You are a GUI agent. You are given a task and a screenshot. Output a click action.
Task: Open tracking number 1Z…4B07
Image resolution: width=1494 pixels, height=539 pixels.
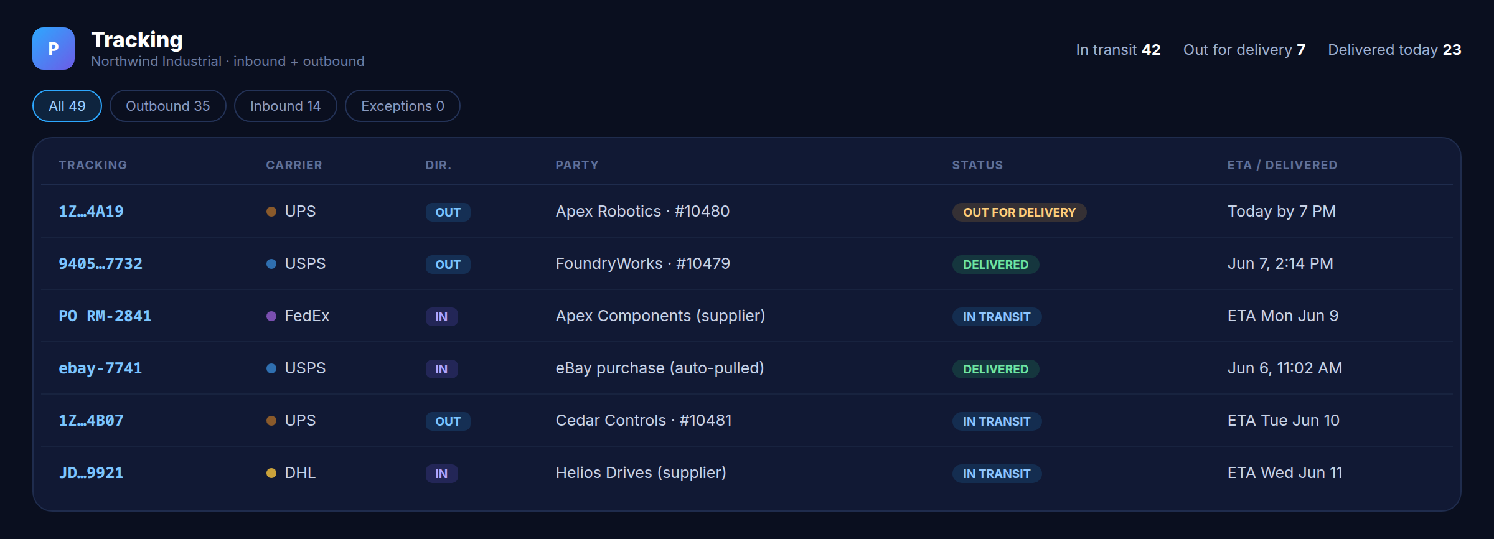[x=91, y=421]
